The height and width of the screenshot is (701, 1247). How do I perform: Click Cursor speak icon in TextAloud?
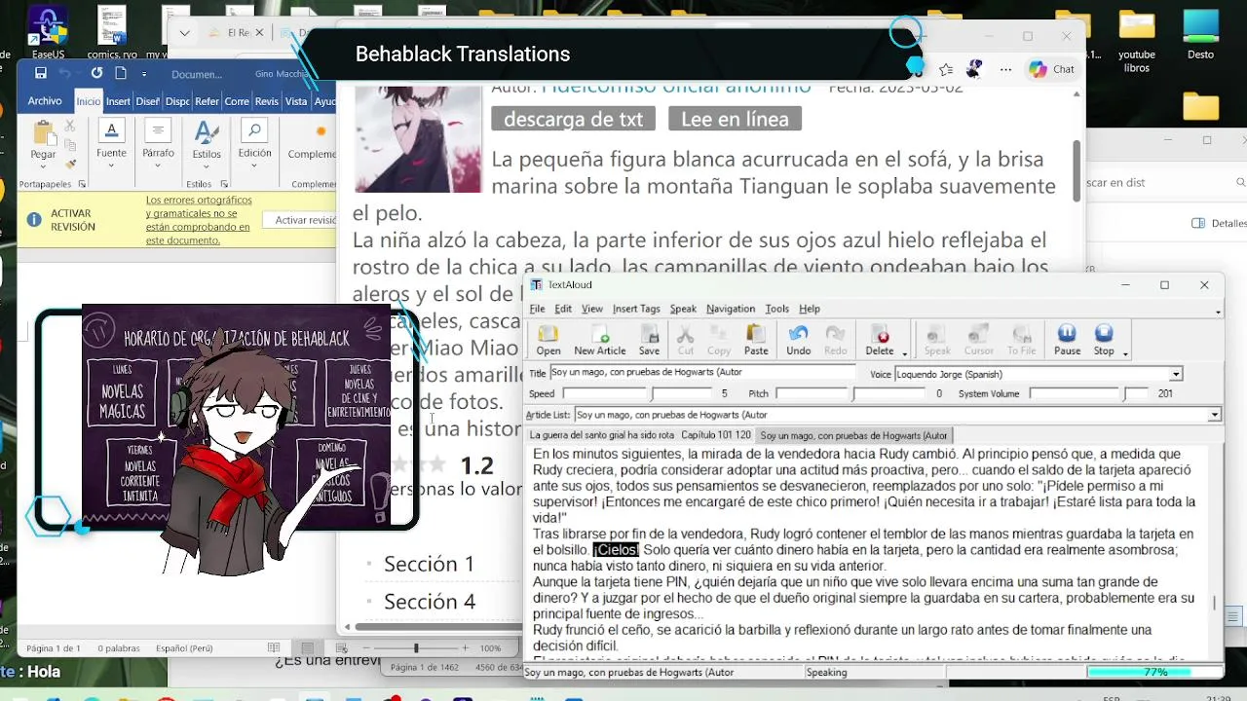979,339
